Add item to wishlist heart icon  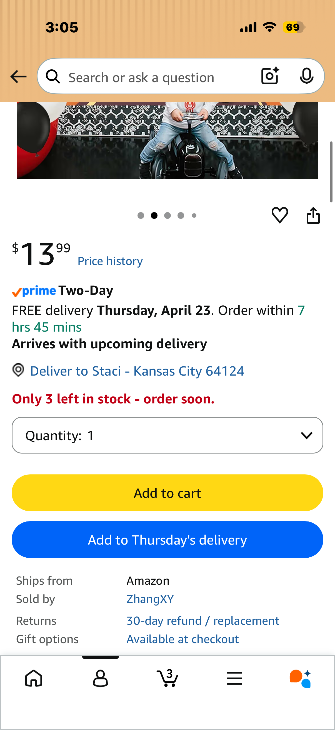(x=280, y=215)
